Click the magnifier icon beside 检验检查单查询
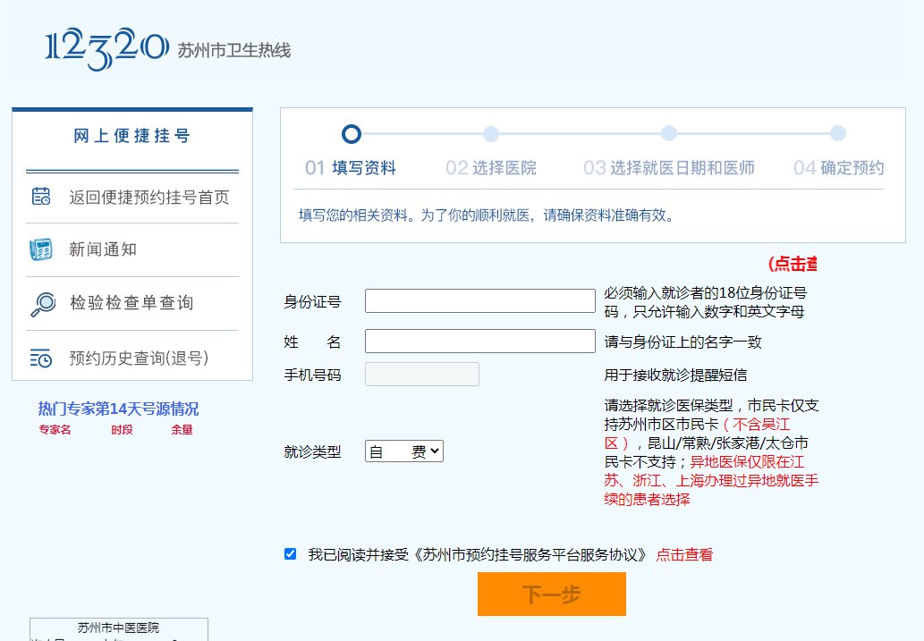The height and width of the screenshot is (641, 924). [x=41, y=304]
